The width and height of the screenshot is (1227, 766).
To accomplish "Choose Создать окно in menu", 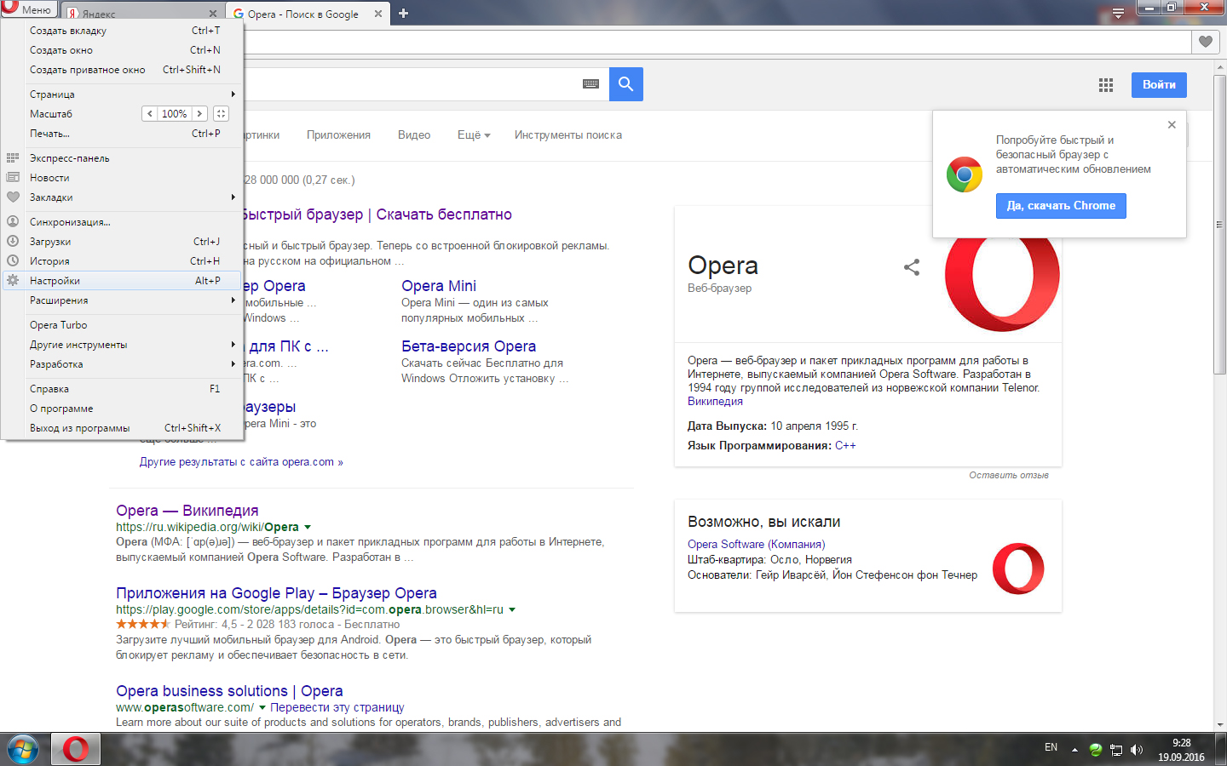I will 123,50.
